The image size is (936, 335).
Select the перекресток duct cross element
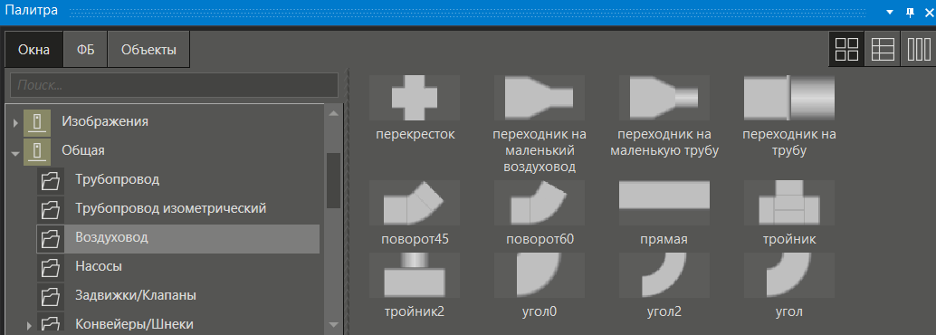[x=415, y=98]
